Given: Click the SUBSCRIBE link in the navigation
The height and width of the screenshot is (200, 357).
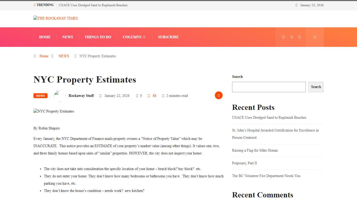Looking at the screenshot, I should pos(168,37).
